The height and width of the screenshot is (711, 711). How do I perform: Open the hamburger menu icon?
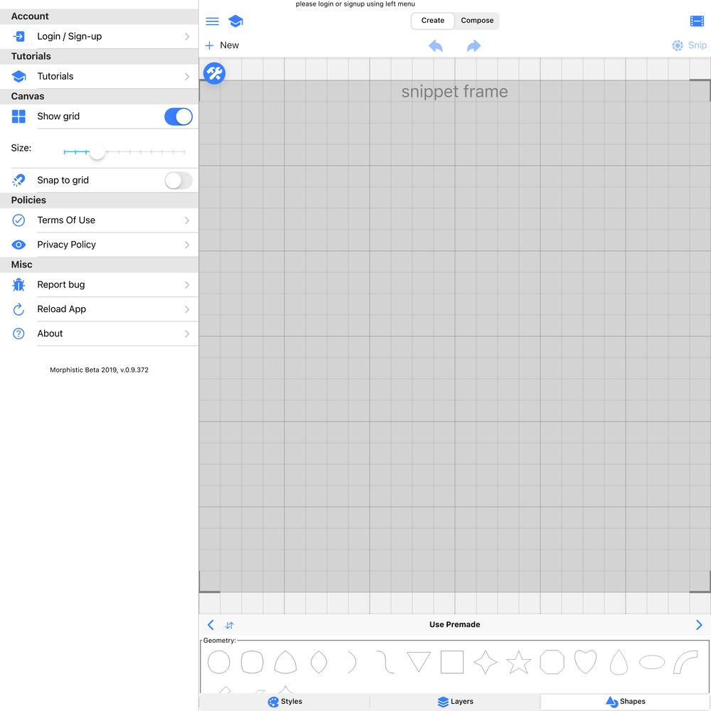[212, 21]
